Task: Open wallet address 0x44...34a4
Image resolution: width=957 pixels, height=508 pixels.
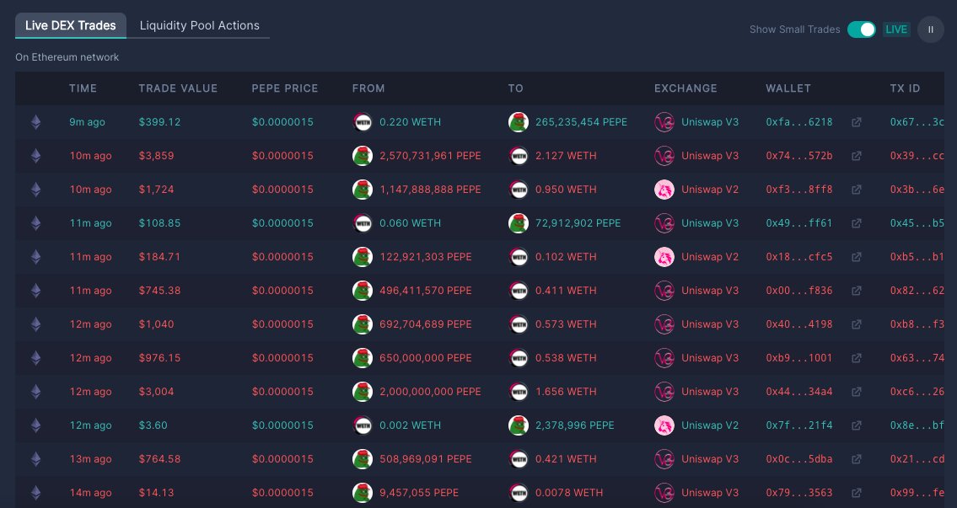Action: (x=798, y=392)
